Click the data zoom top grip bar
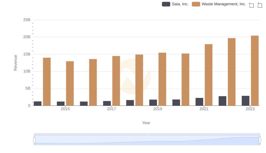This screenshot has width=266, height=153. tap(147, 134)
